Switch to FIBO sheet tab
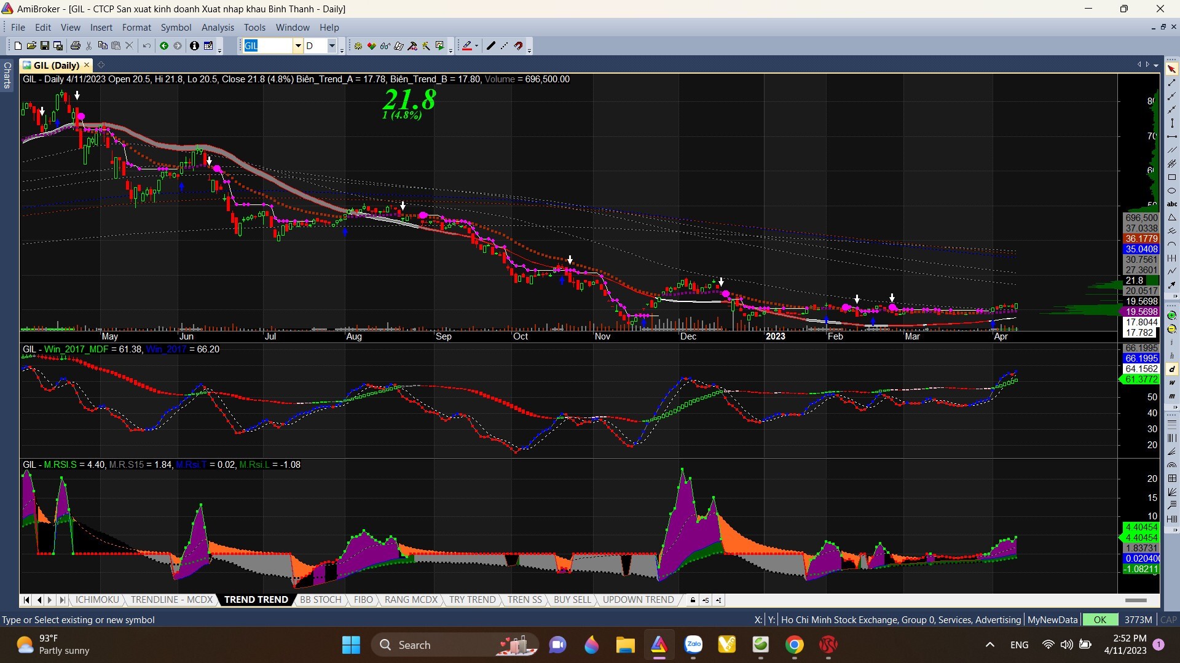 (363, 600)
